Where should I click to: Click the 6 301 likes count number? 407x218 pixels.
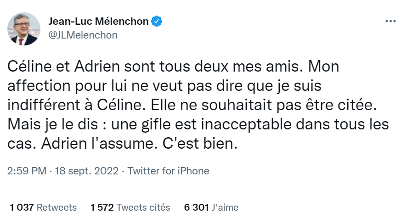196,207
